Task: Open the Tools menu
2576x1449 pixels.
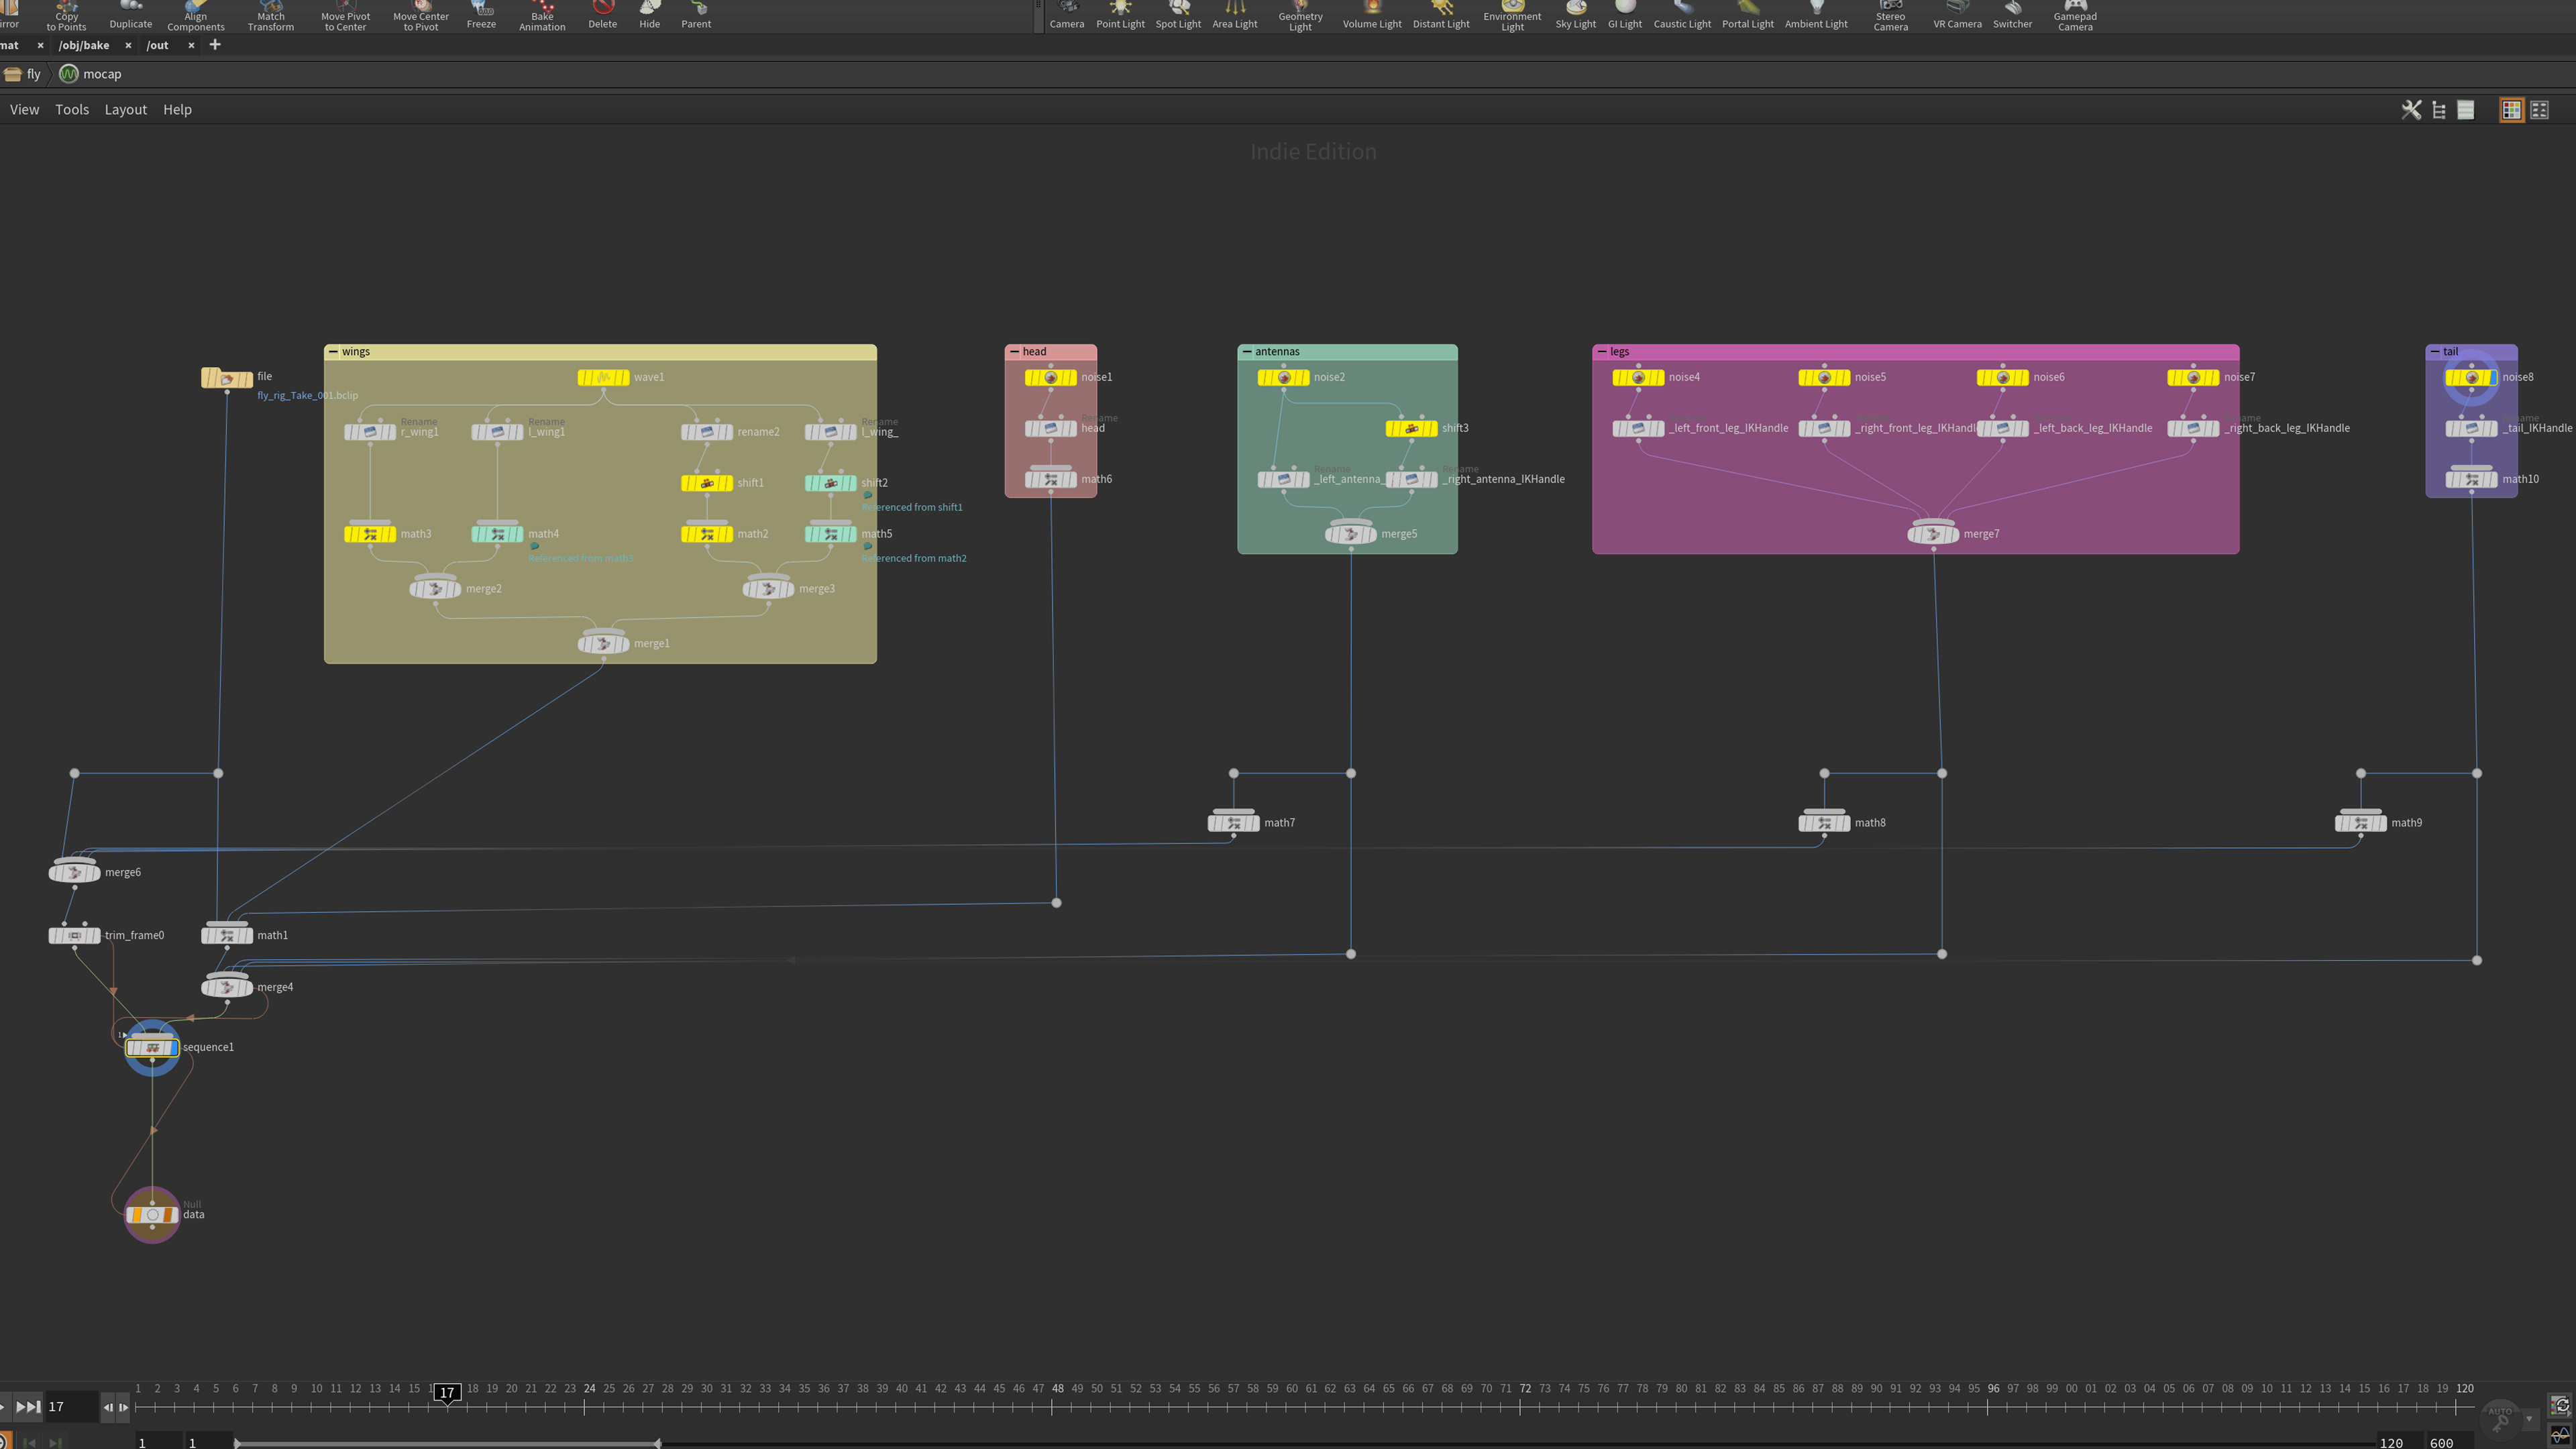Action: point(72,110)
